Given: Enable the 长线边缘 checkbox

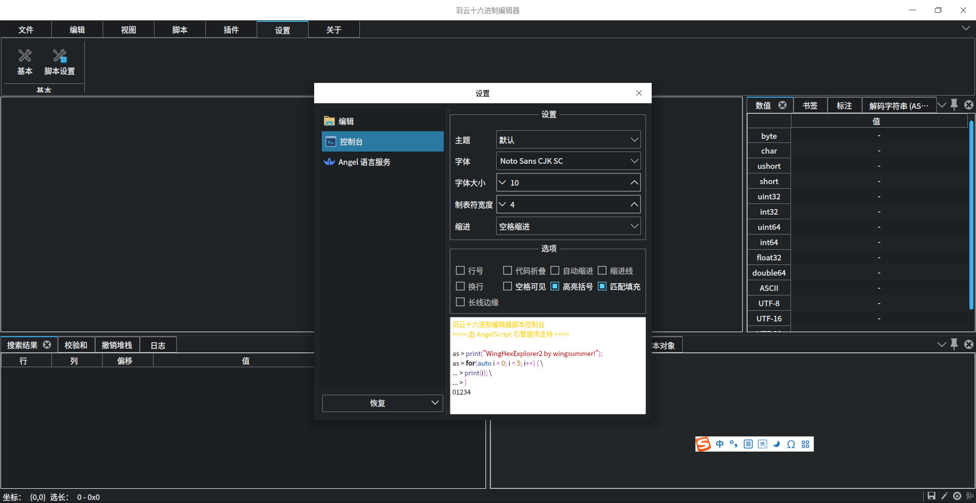Looking at the screenshot, I should click(x=461, y=302).
